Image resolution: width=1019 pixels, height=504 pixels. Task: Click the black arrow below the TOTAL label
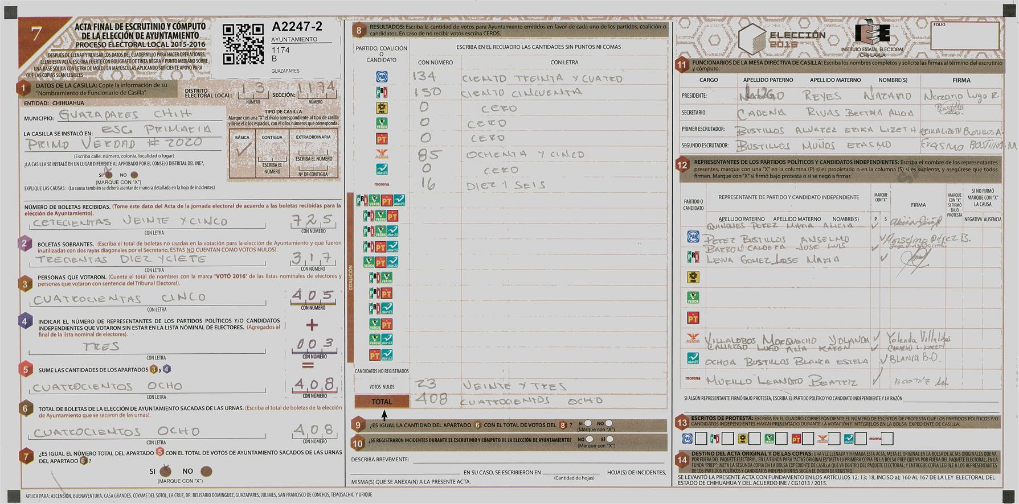coord(384,415)
